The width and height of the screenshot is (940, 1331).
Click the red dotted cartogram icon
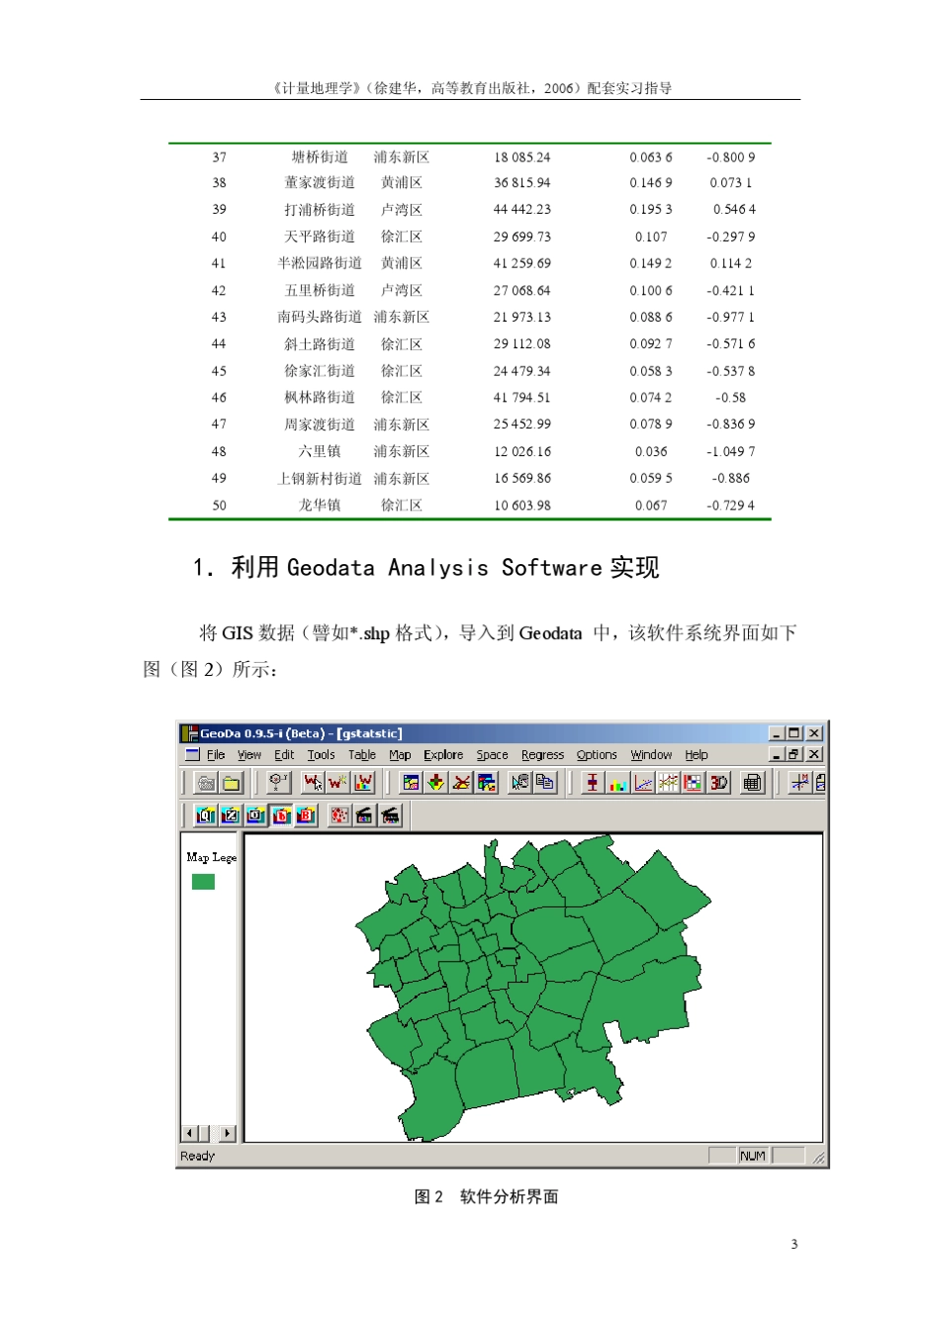tap(339, 815)
